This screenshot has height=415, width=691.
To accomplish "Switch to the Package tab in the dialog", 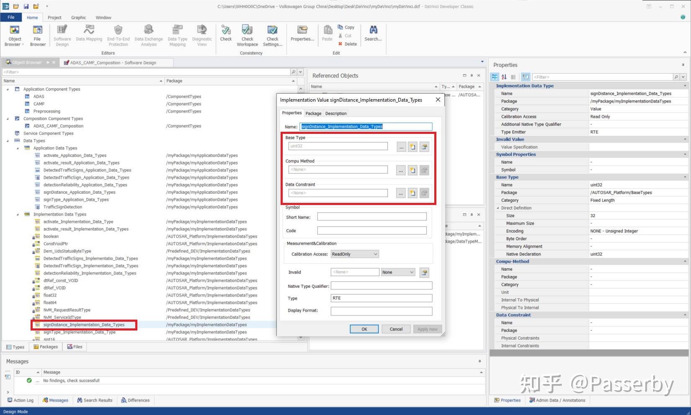I will (313, 113).
